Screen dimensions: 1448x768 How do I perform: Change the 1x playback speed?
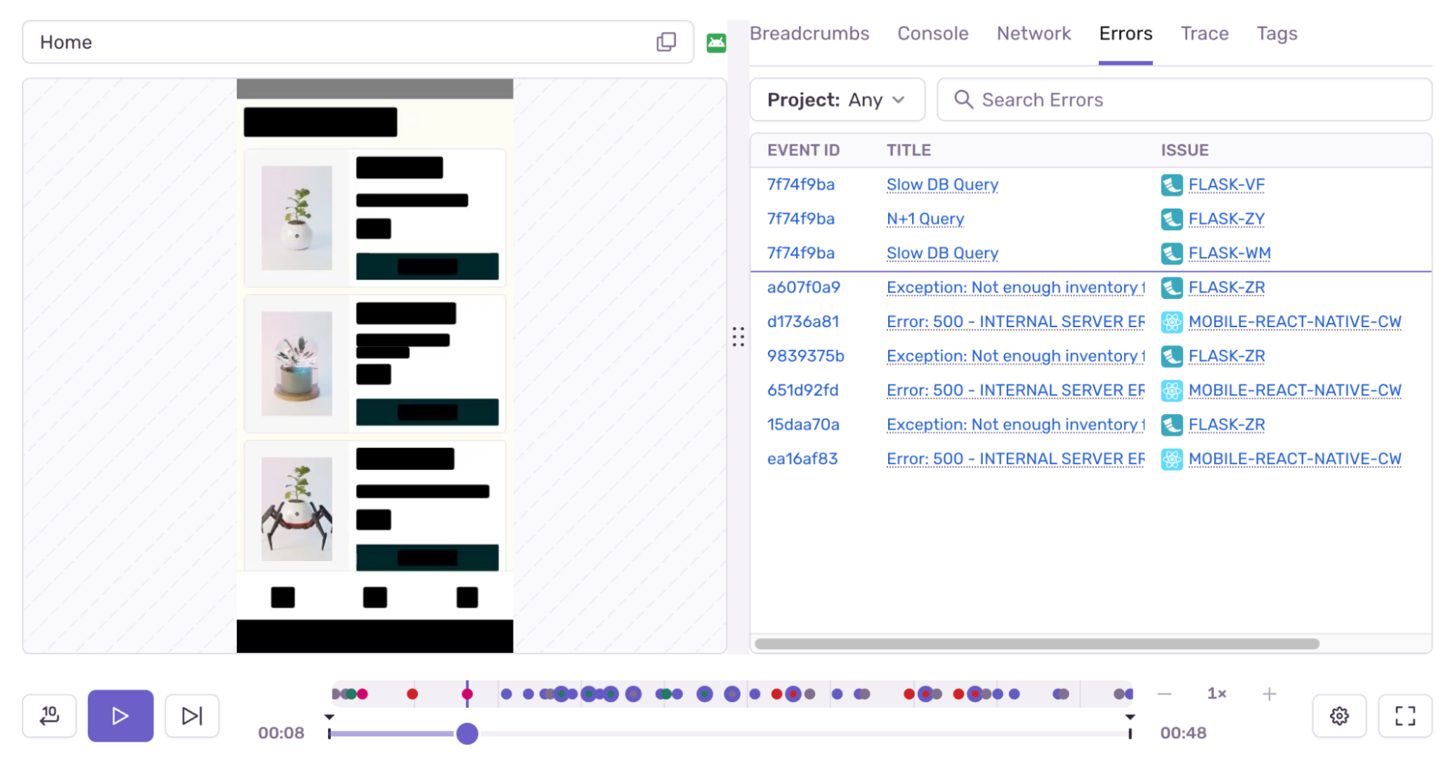[1217, 693]
